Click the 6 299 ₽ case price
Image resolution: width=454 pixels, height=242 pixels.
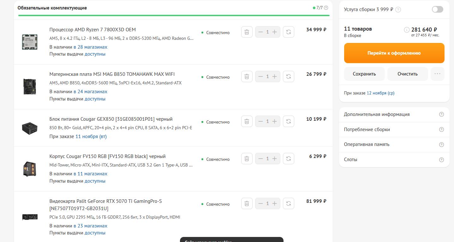pyautogui.click(x=318, y=156)
